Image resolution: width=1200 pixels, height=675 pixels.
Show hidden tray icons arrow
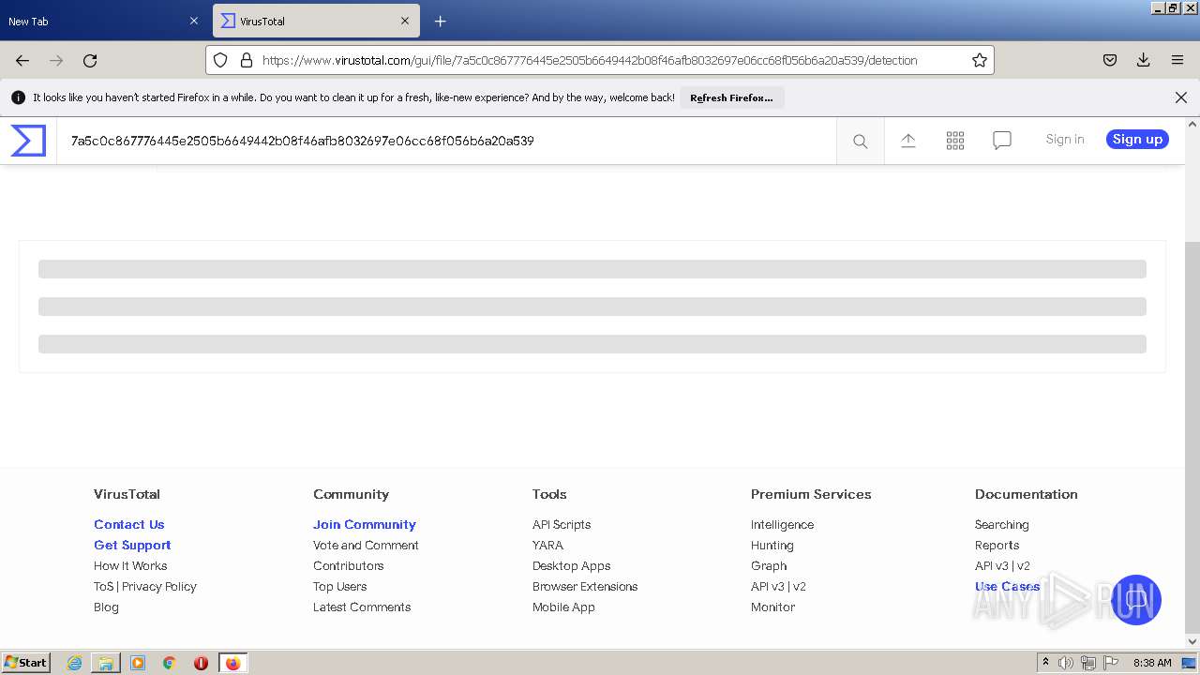1045,663
